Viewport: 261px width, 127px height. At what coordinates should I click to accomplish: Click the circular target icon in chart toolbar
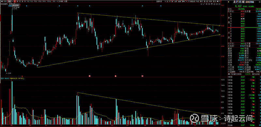(x=201, y=4)
